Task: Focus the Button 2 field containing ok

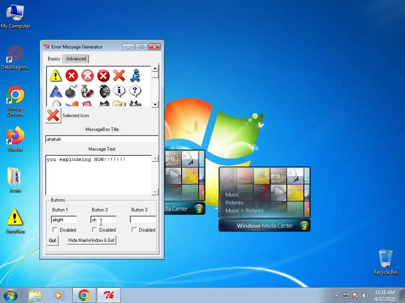Action: pos(104,219)
